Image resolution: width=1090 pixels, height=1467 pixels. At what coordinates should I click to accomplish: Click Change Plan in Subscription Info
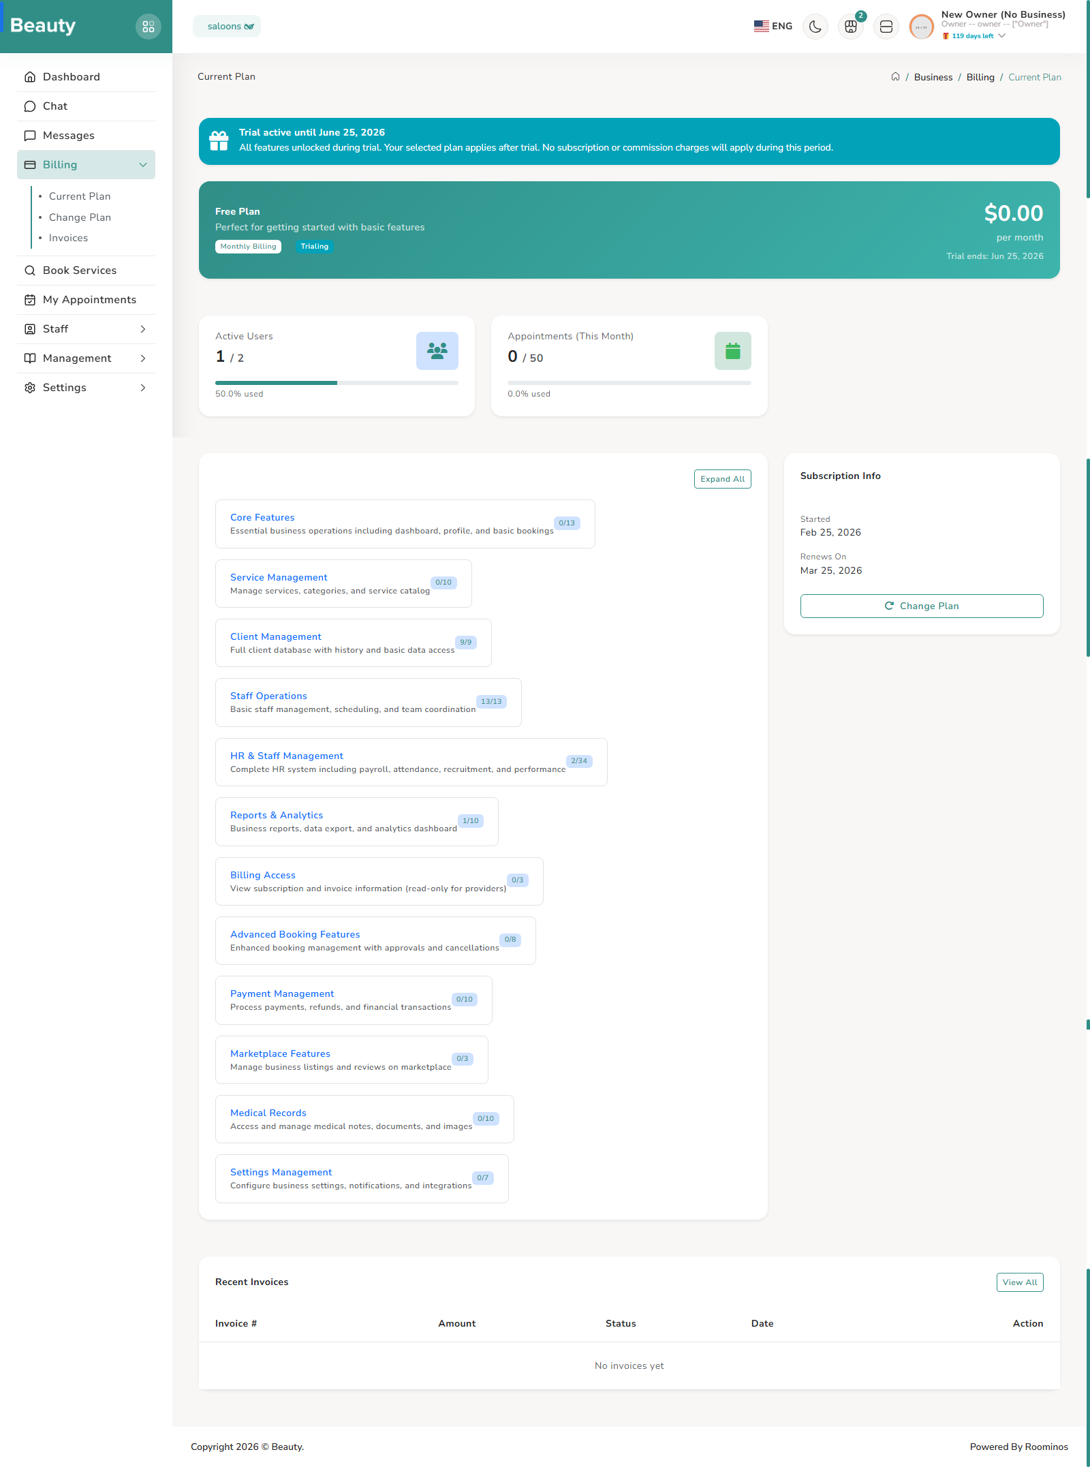921,606
